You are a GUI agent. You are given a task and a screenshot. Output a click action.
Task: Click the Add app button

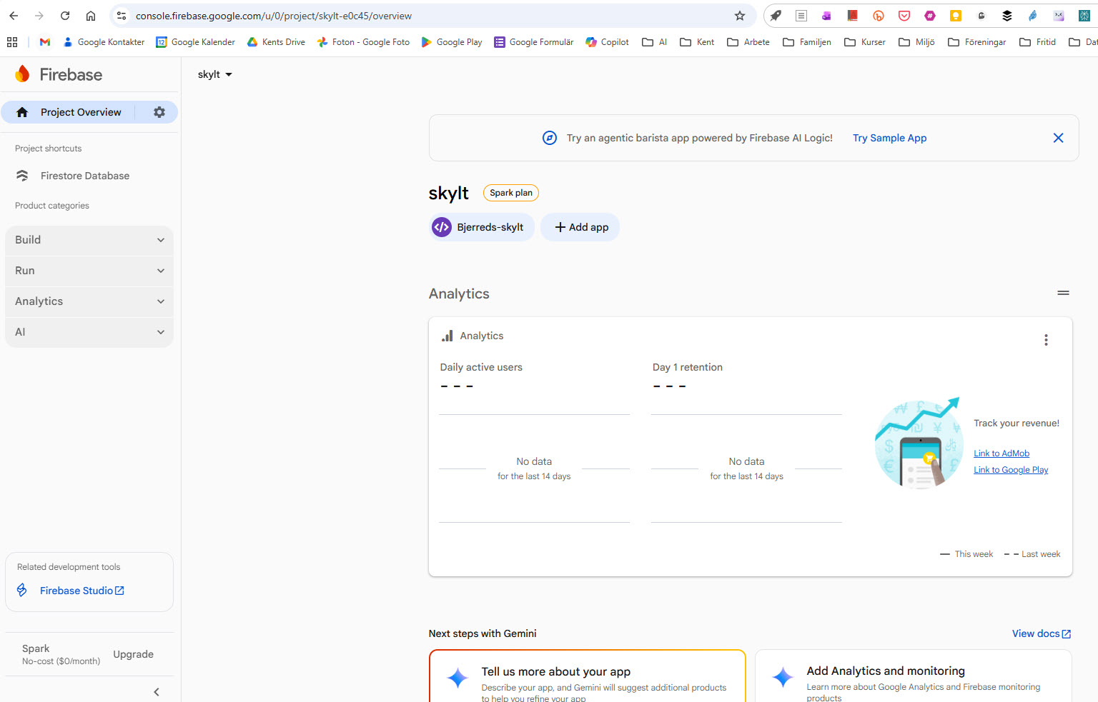pyautogui.click(x=580, y=227)
